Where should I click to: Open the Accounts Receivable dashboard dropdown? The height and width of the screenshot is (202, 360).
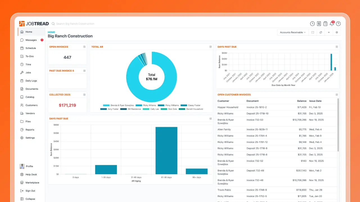pyautogui.click(x=293, y=32)
